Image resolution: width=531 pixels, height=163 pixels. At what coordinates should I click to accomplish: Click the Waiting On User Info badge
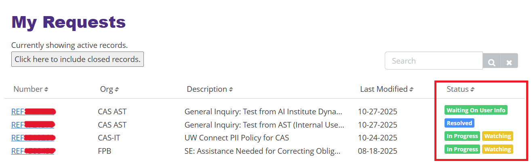pos(476,110)
